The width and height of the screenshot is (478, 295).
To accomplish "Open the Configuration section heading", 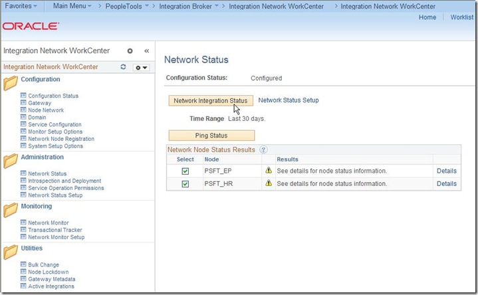I will [41, 79].
